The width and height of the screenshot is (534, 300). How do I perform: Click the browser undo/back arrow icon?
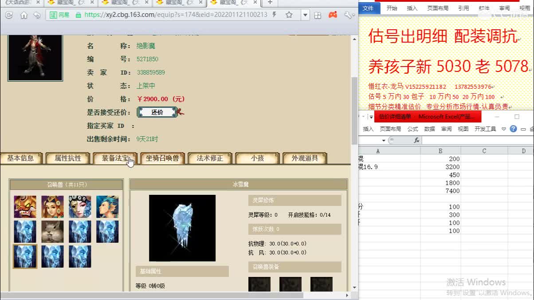click(37, 15)
